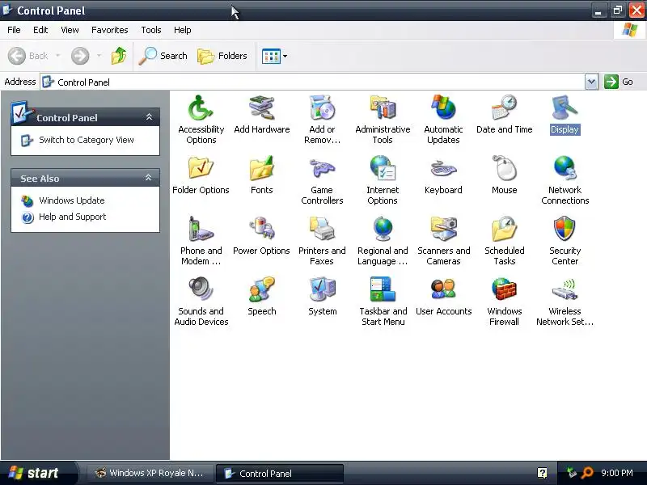
Task: Open the View menu
Action: click(70, 30)
